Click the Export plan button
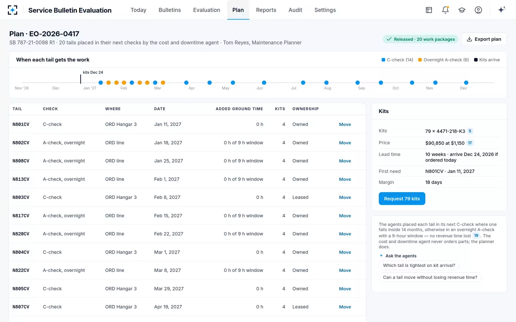The height and width of the screenshot is (322, 516). coord(484,39)
